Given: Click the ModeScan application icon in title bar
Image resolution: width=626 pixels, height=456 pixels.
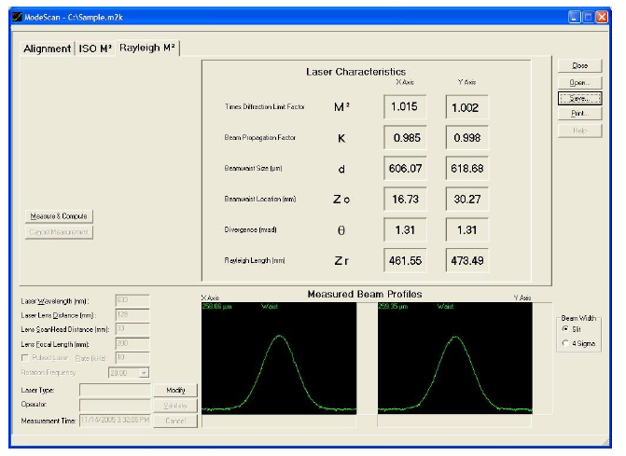Looking at the screenshot, I should 17,17.
